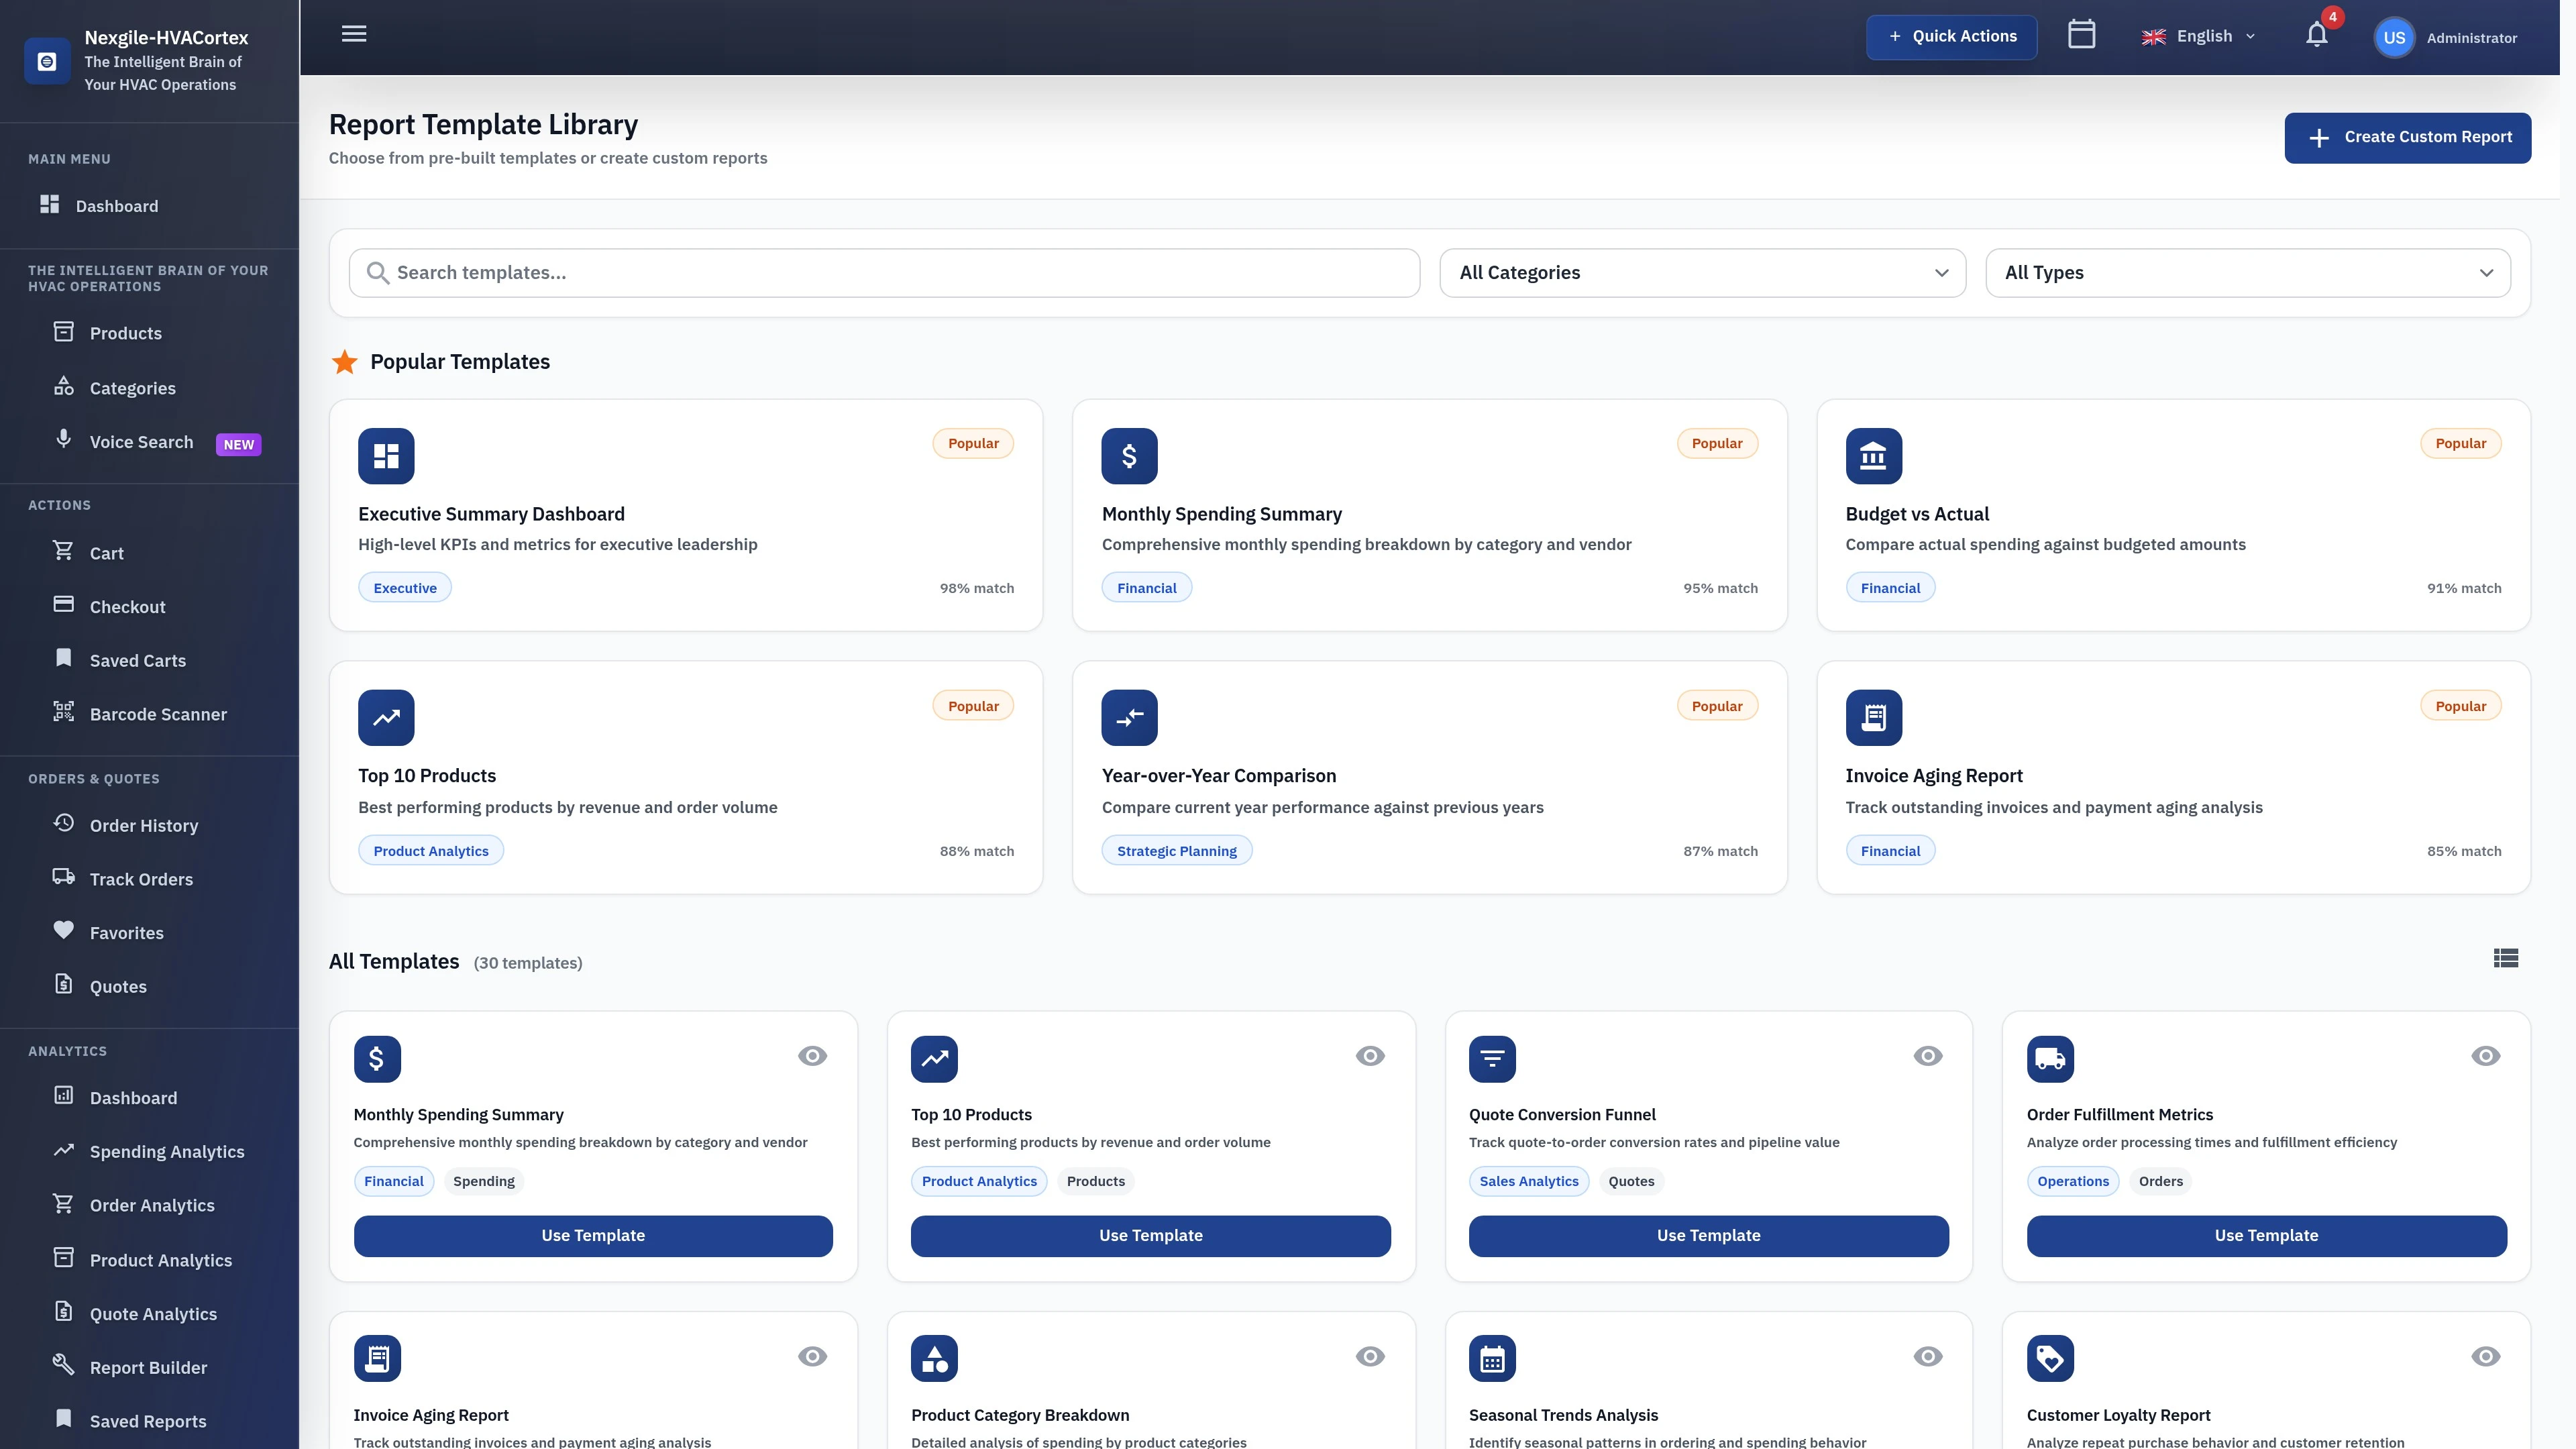The height and width of the screenshot is (1449, 2576).
Task: Preview the Customer Loyalty Report template
Action: click(2485, 1357)
